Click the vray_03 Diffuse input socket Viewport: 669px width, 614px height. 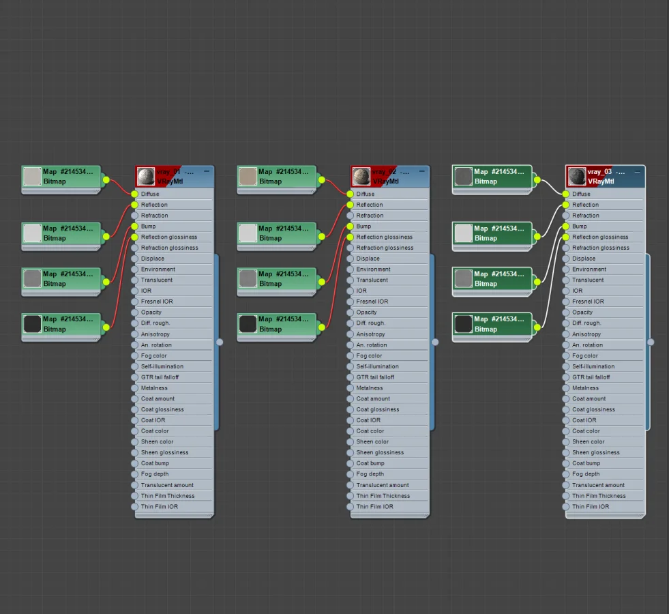tap(566, 194)
